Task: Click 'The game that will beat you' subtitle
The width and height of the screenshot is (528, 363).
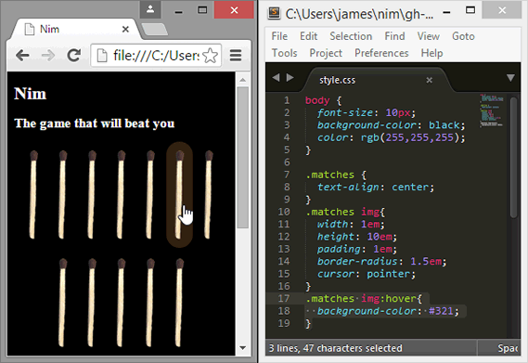Action: pyautogui.click(x=95, y=123)
